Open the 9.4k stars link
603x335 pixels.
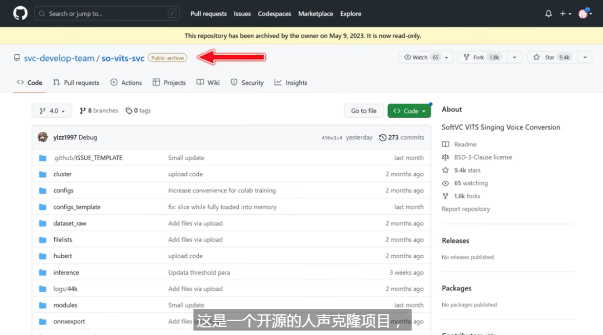pos(462,170)
